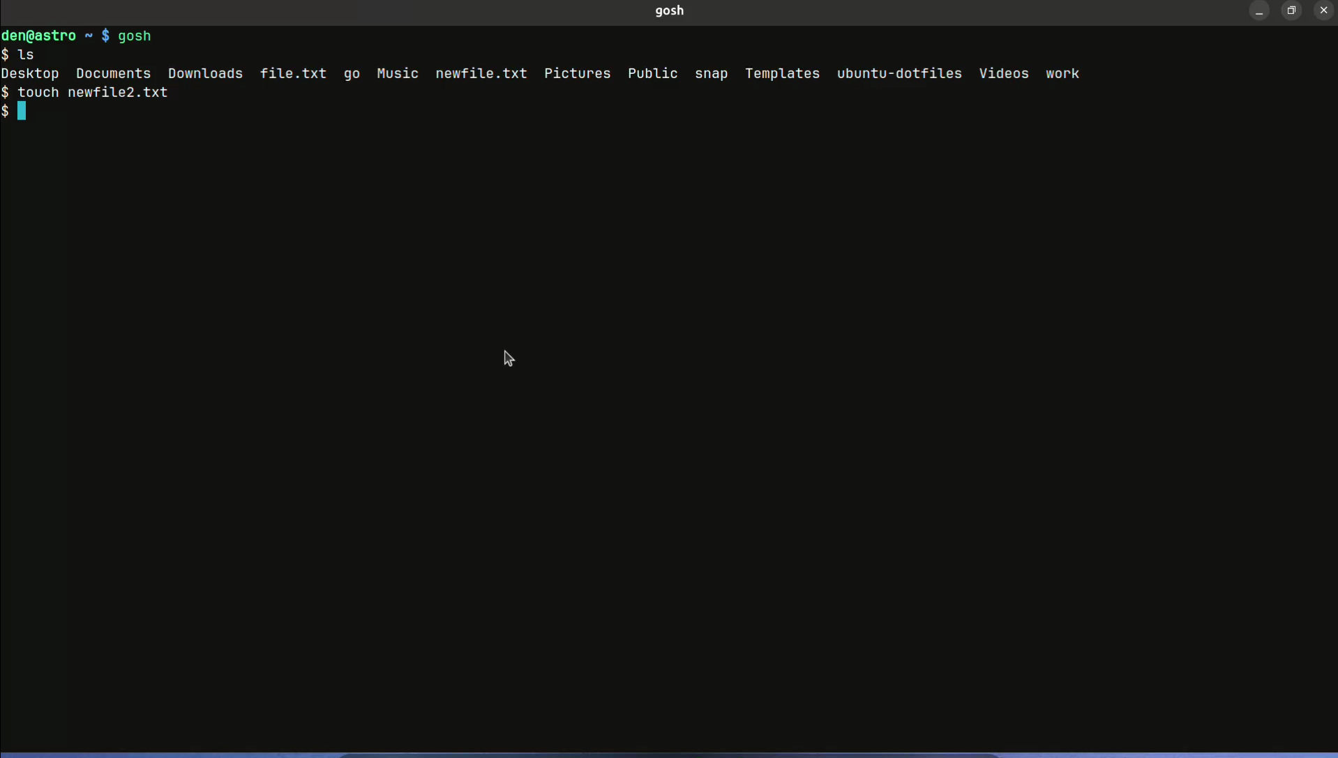Click the Videos directory name
The height and width of the screenshot is (758, 1338).
click(x=1004, y=73)
